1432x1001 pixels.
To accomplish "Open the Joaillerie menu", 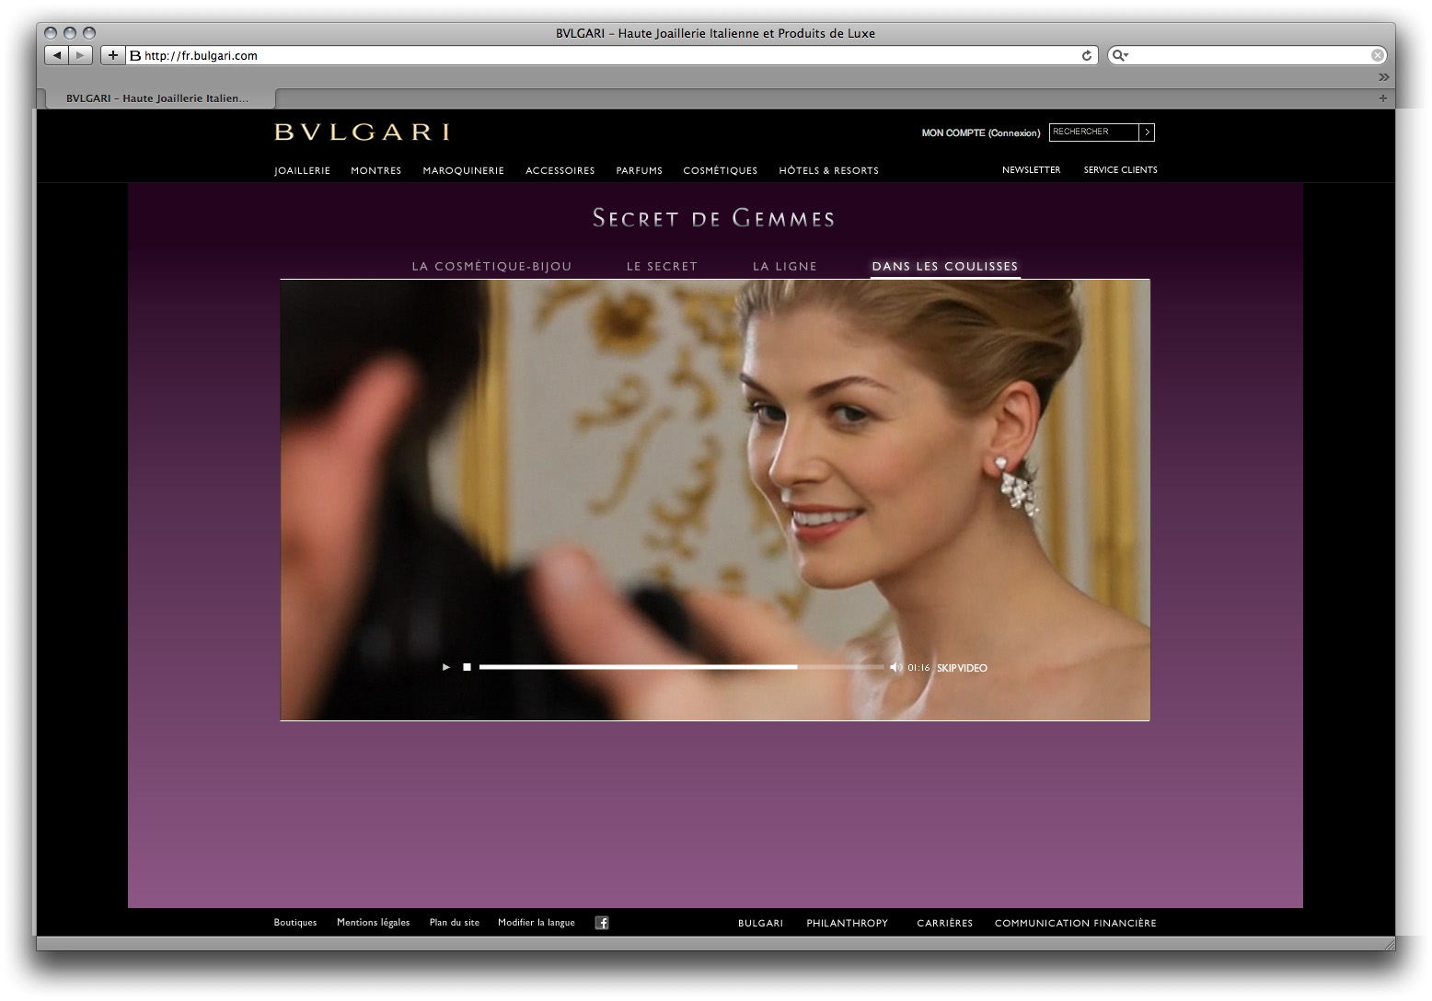I will pyautogui.click(x=302, y=171).
